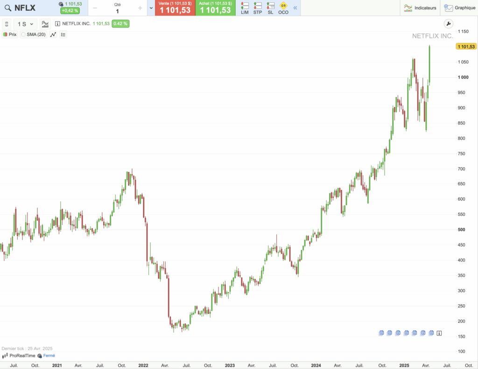This screenshot has height=369, width=478.
Task: Click the Prix red-green color swatch
Action: point(5,34)
